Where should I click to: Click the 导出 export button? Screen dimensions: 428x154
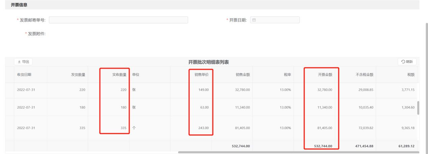[23, 62]
